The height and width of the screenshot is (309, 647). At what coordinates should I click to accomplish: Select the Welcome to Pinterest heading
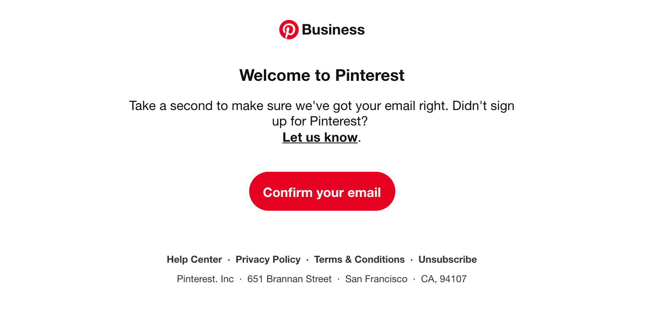pyautogui.click(x=322, y=75)
